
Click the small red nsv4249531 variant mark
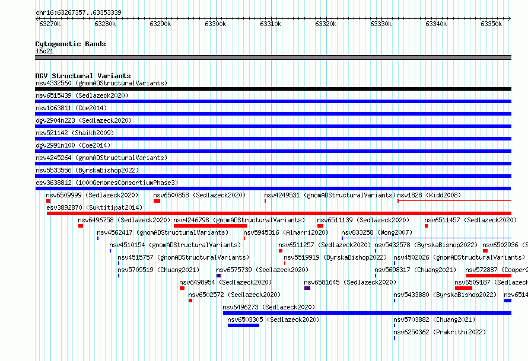[x=265, y=201]
